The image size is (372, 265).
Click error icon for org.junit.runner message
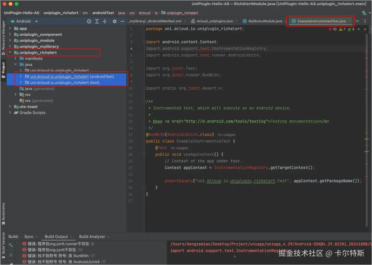24,244
